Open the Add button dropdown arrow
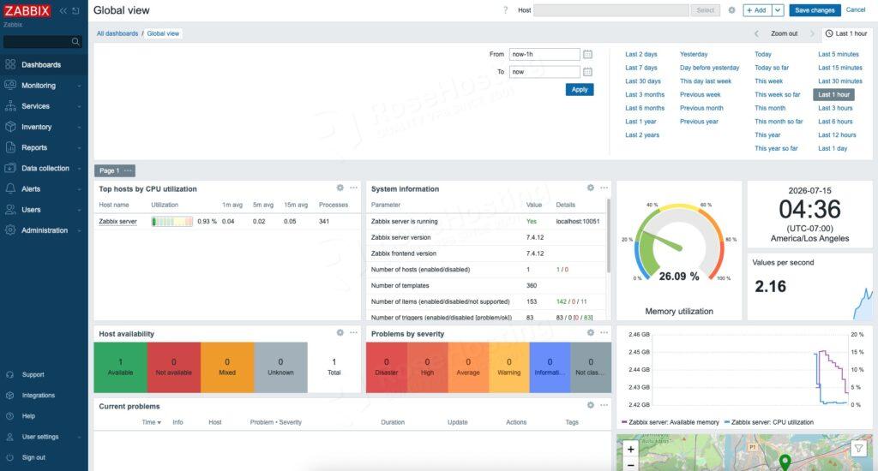The image size is (878, 471). pyautogui.click(x=777, y=10)
